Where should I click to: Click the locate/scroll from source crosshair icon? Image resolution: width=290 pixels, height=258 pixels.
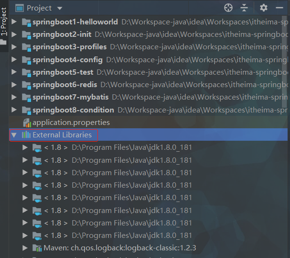[228, 8]
